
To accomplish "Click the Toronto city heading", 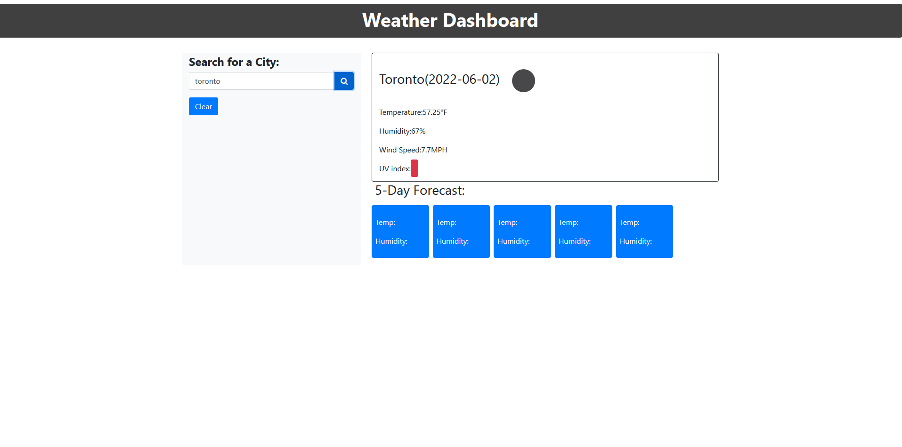I will coord(439,79).
